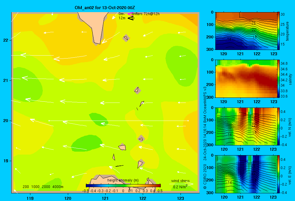The width and height of the screenshot is (295, 201).
Task: Click the vertical "temperature" axis label
Action: coord(287,31)
